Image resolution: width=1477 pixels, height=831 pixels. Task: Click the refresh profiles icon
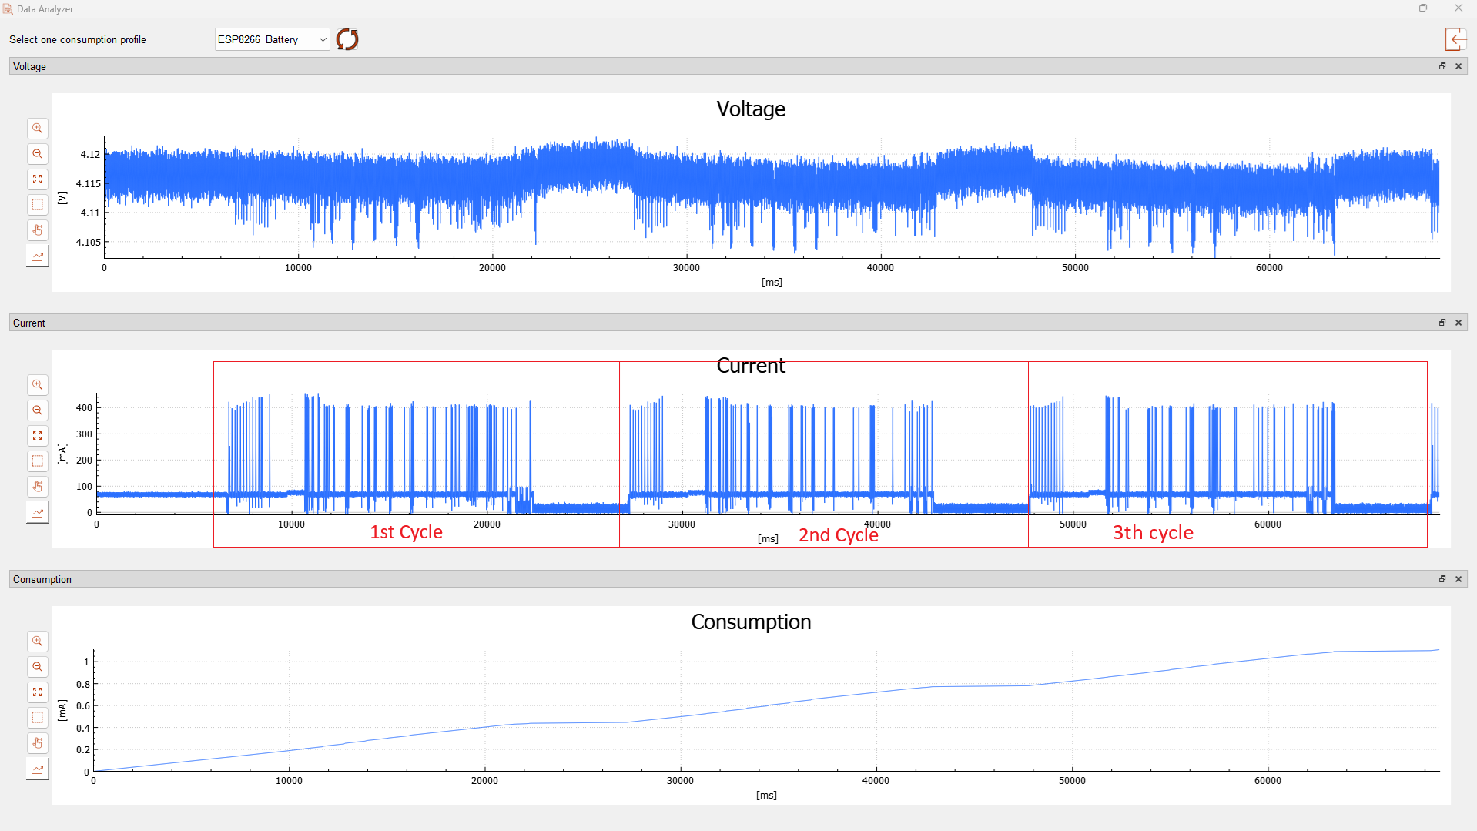tap(347, 39)
